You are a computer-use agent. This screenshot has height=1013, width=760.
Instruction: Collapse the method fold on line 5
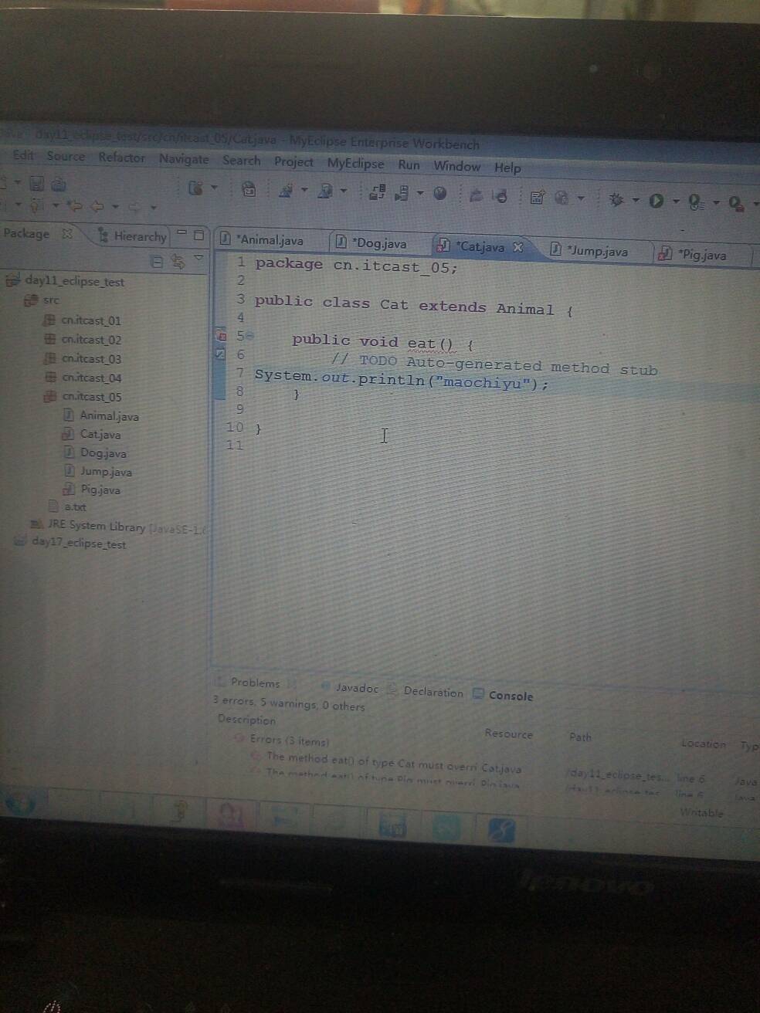point(250,337)
